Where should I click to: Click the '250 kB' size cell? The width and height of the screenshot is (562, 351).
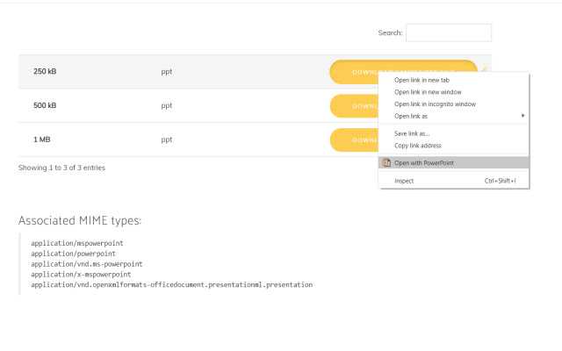45,71
